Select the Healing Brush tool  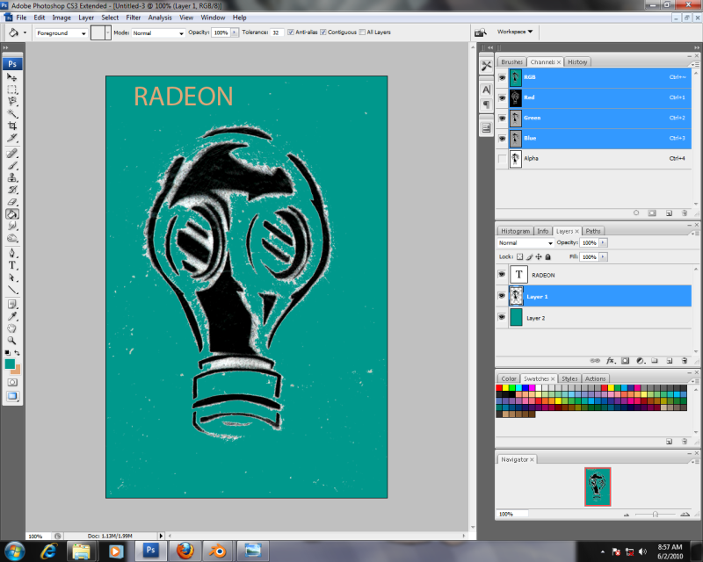(x=12, y=154)
